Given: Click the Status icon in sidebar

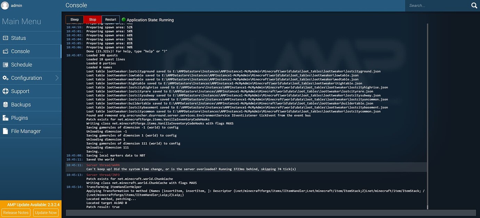Looking at the screenshot, I should tap(5, 38).
